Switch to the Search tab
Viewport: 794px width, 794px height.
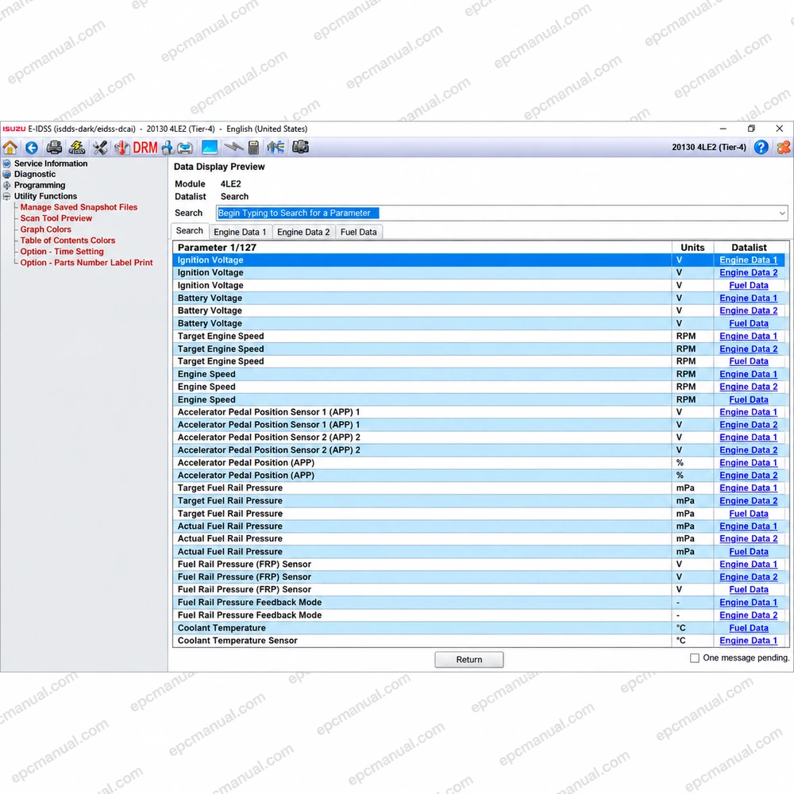click(190, 231)
